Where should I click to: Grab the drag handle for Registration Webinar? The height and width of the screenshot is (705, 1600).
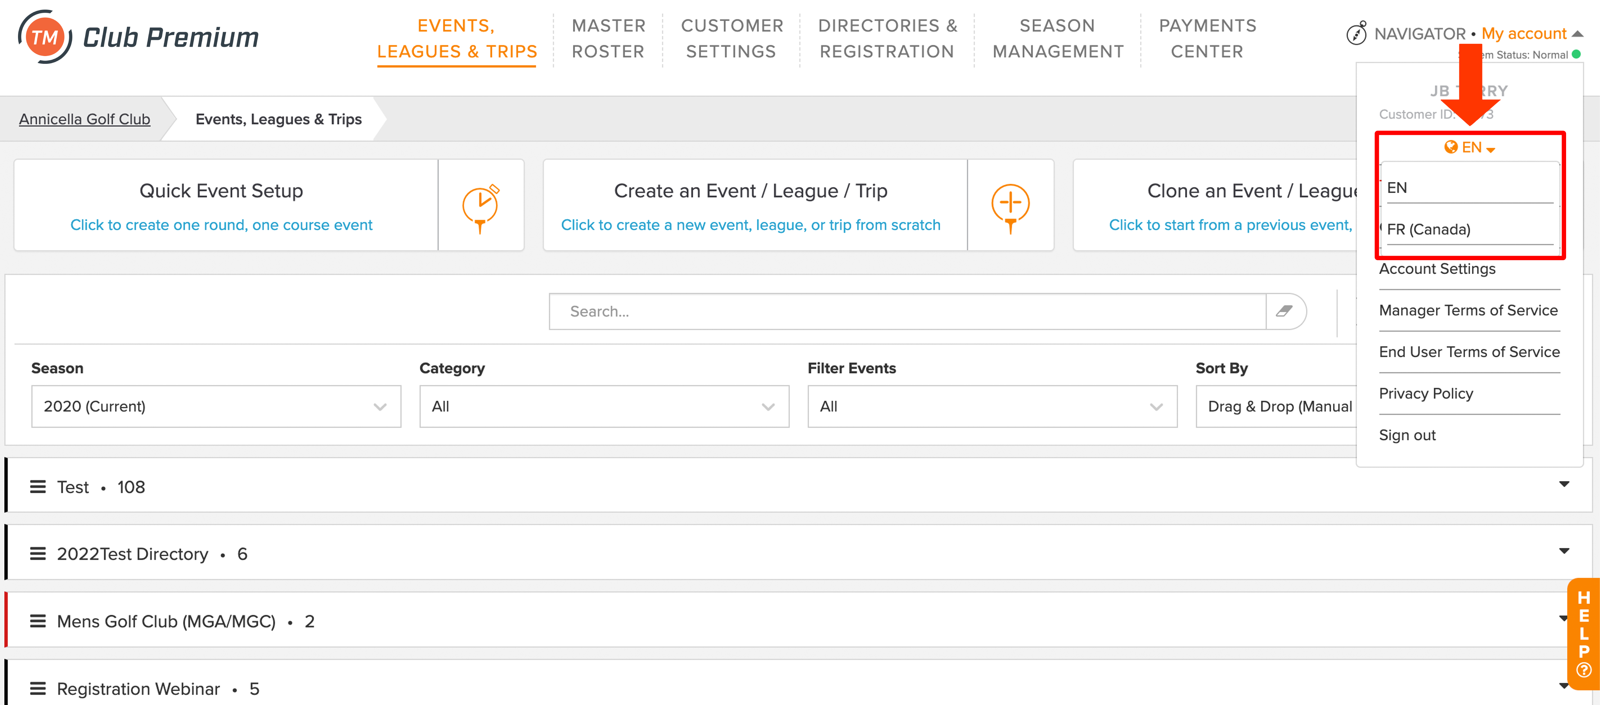(38, 688)
